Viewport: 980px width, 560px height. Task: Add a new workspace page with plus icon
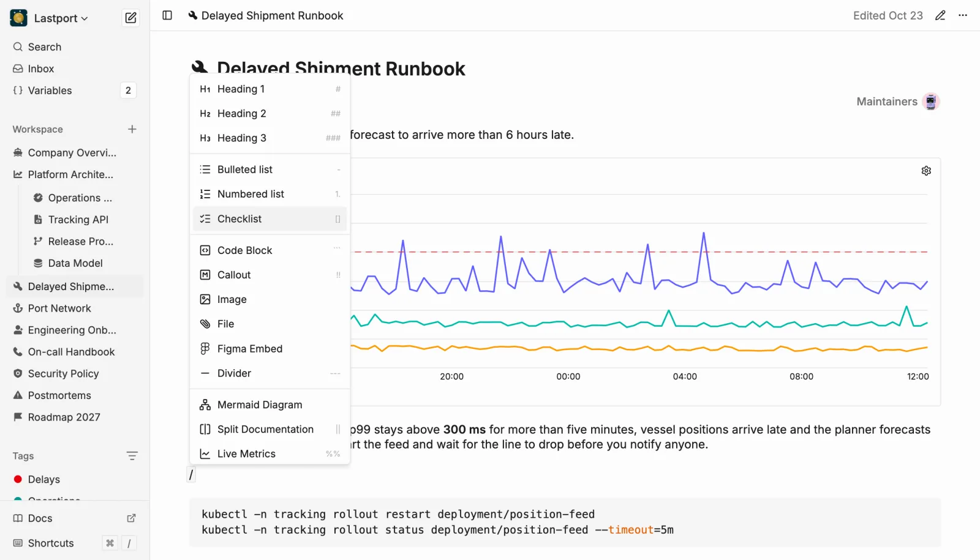(x=132, y=129)
